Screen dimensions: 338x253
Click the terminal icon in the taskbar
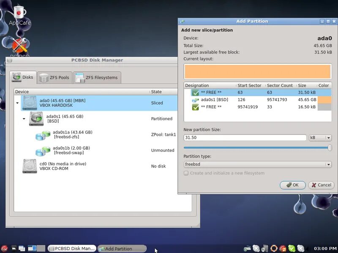click(x=14, y=248)
